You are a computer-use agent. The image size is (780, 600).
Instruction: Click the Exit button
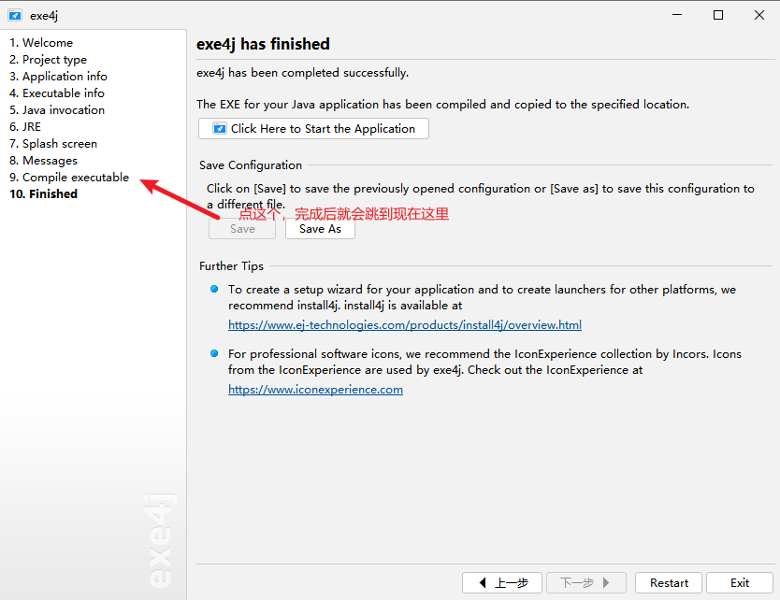click(739, 583)
